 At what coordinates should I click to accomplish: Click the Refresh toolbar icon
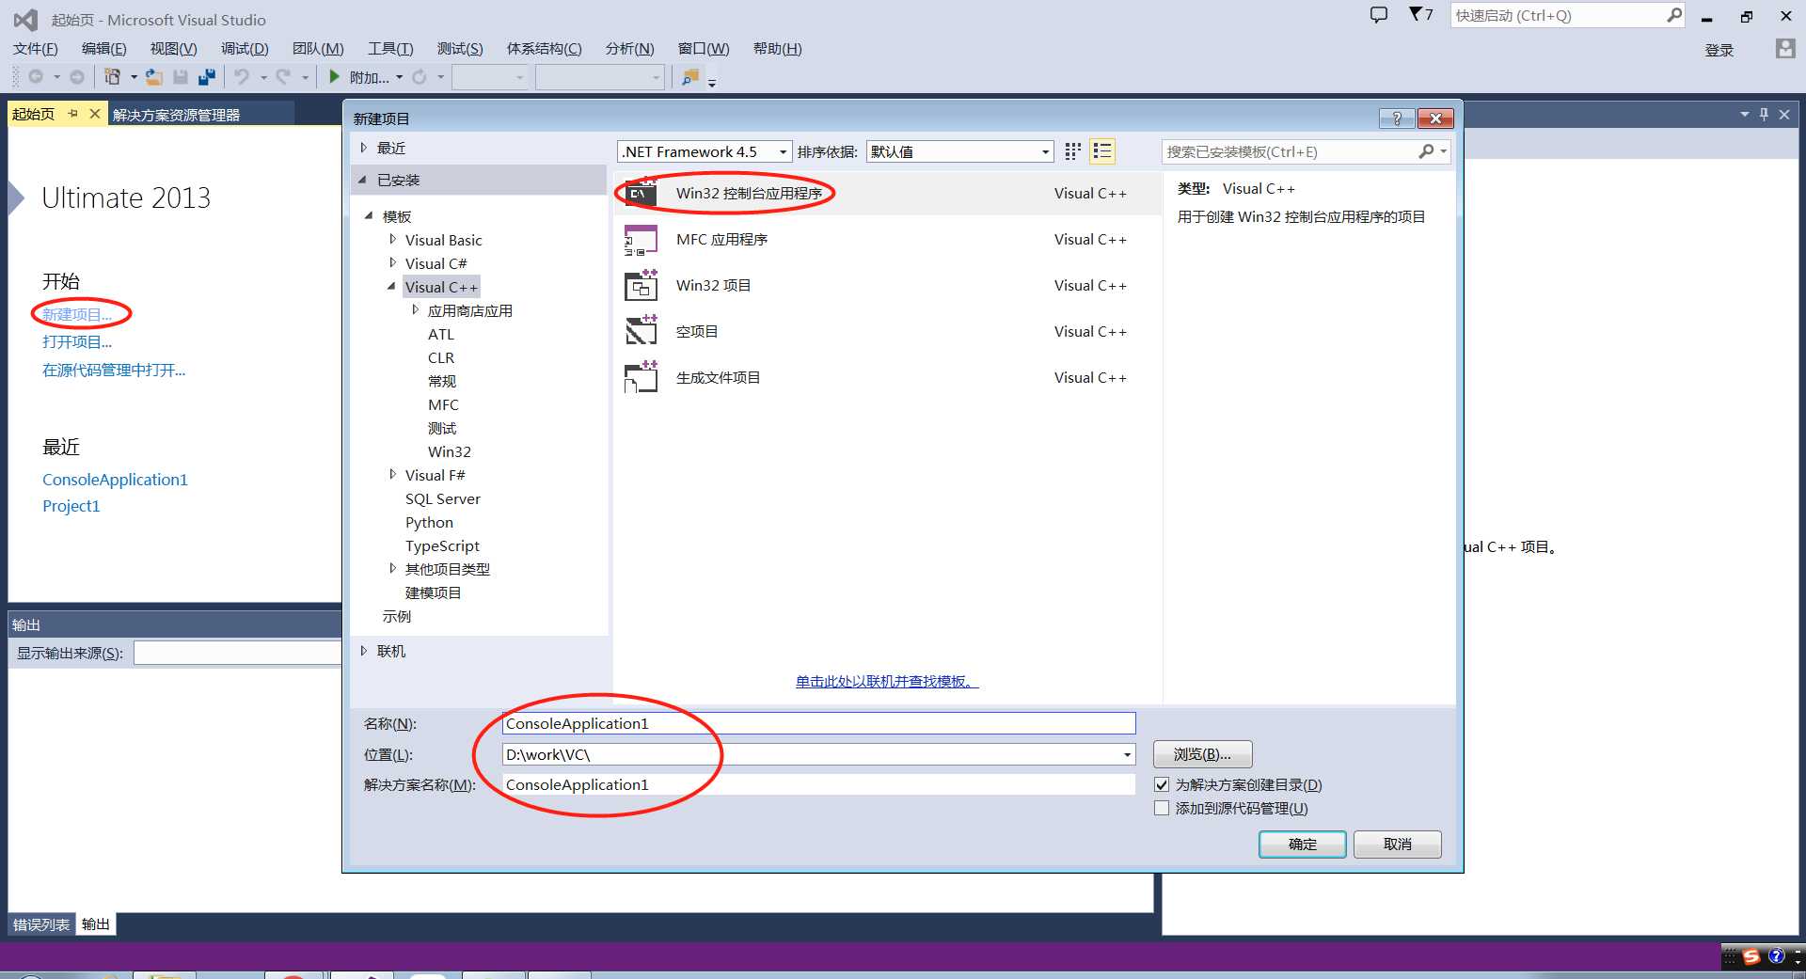point(420,77)
